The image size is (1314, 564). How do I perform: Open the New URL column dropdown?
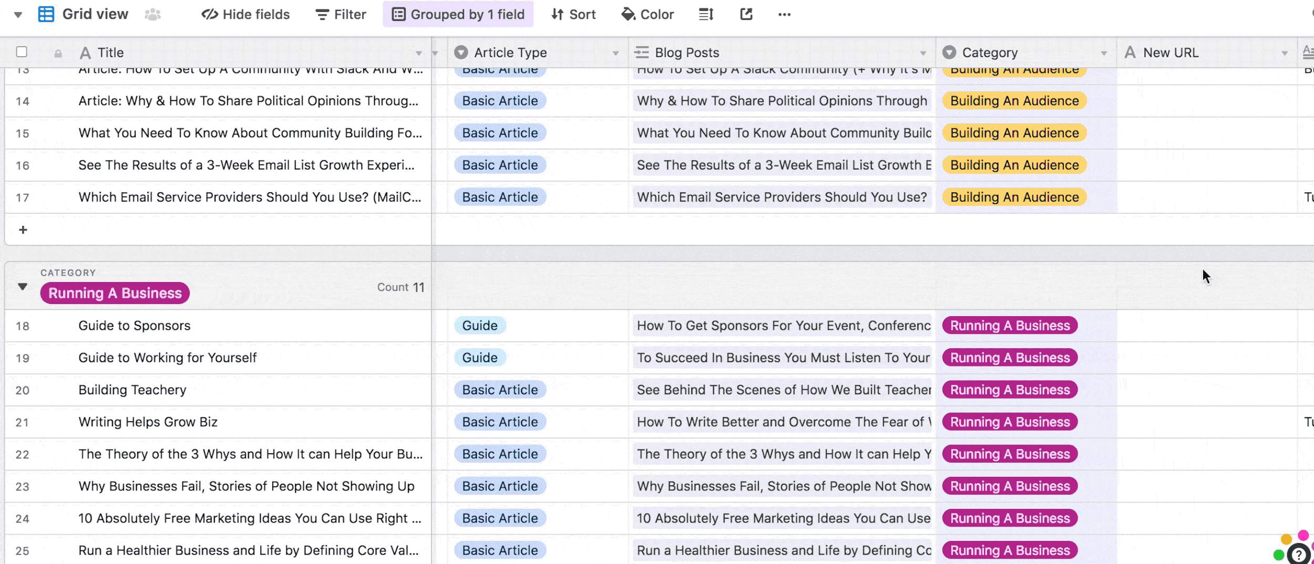click(1285, 53)
